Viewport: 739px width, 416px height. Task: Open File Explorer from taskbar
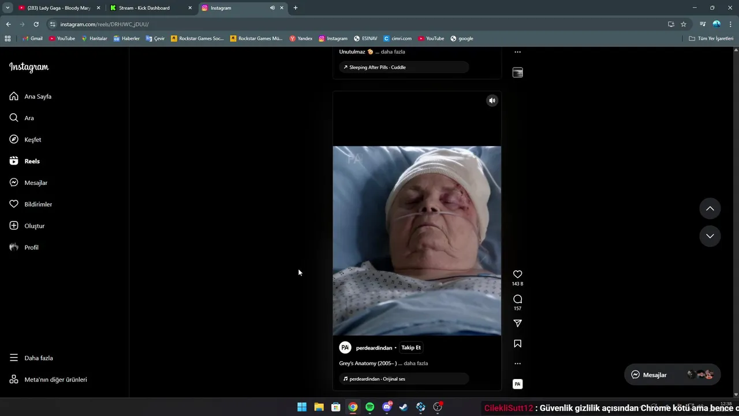[319, 407]
